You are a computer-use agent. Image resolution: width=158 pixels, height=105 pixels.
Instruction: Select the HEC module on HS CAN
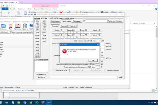(x=44, y=30)
